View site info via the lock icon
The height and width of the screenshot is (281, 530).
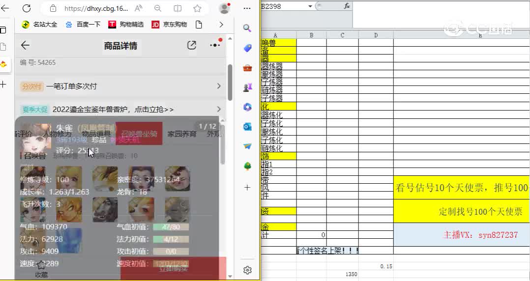pos(53,8)
